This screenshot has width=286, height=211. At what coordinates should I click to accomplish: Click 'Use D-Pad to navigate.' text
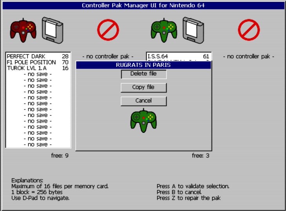point(40,198)
